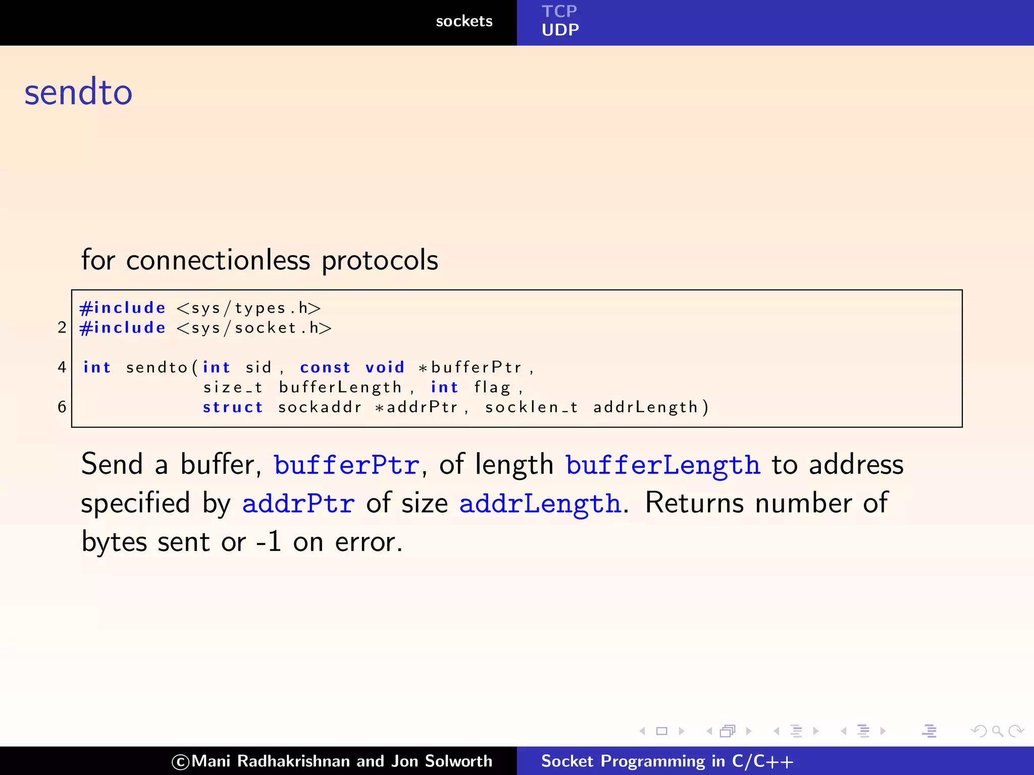The height and width of the screenshot is (775, 1034).
Task: Click code line number 6
Action: point(62,407)
